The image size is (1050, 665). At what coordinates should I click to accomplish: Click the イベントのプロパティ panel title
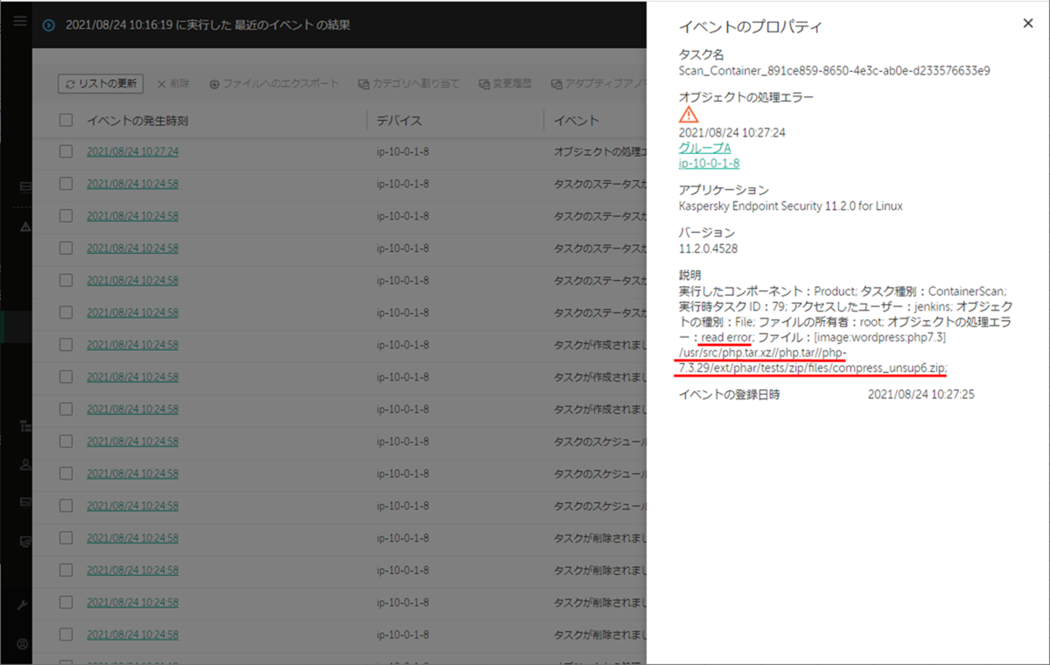tap(752, 27)
